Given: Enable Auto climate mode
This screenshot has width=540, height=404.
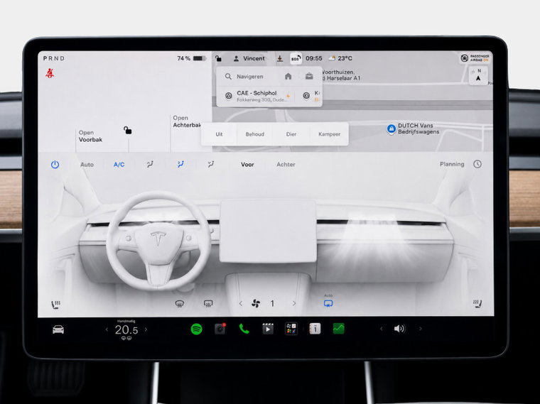Looking at the screenshot, I should tap(87, 165).
